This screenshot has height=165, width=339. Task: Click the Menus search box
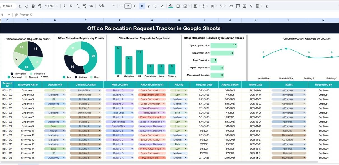point(8,6)
